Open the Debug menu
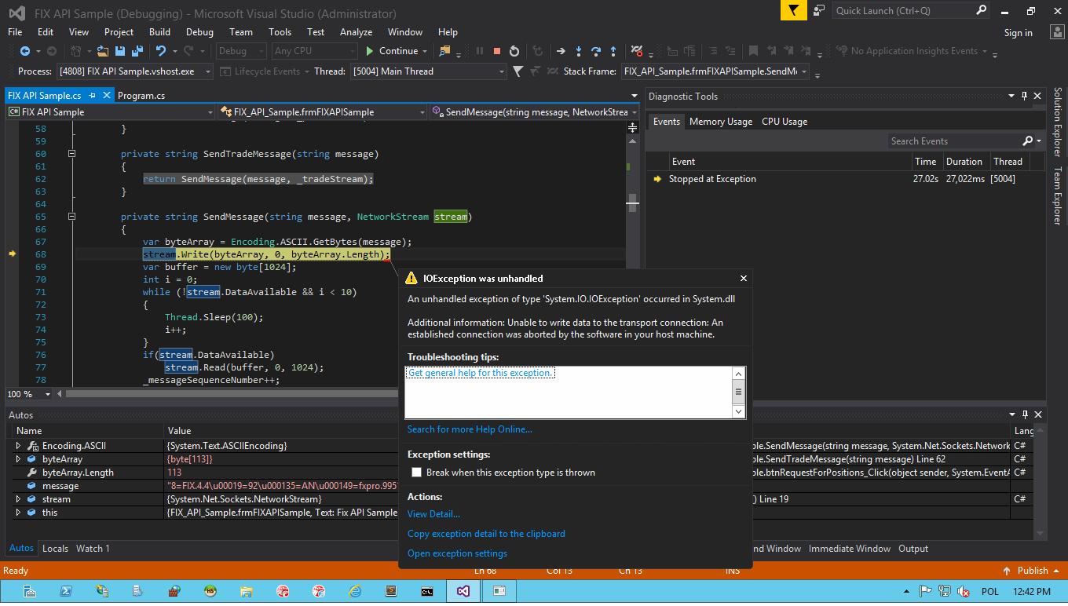The height and width of the screenshot is (606, 1068). pyautogui.click(x=199, y=32)
